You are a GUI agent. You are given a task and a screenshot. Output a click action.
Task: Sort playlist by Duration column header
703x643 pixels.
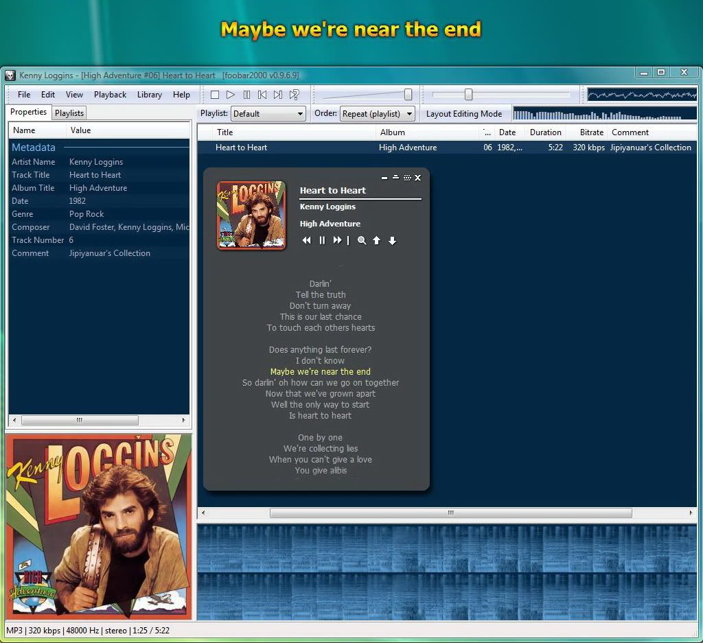pyautogui.click(x=544, y=132)
